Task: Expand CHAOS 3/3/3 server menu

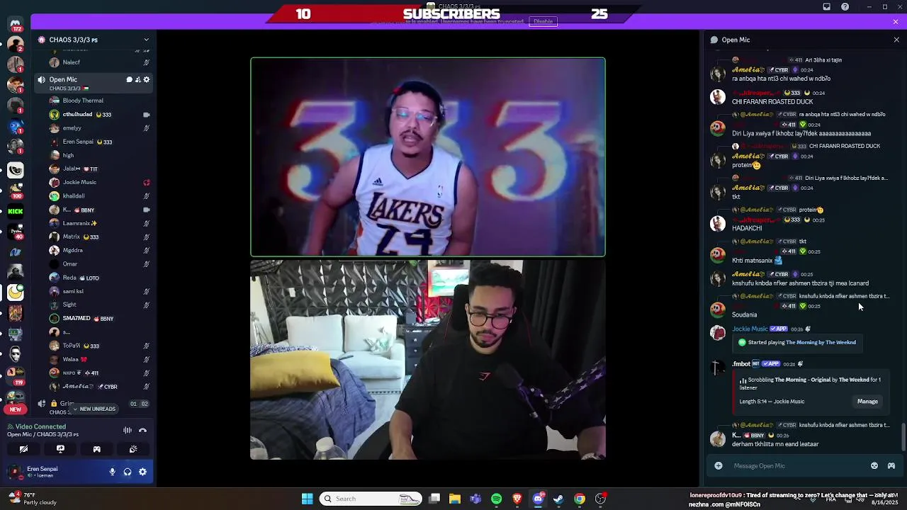Action: tap(147, 40)
